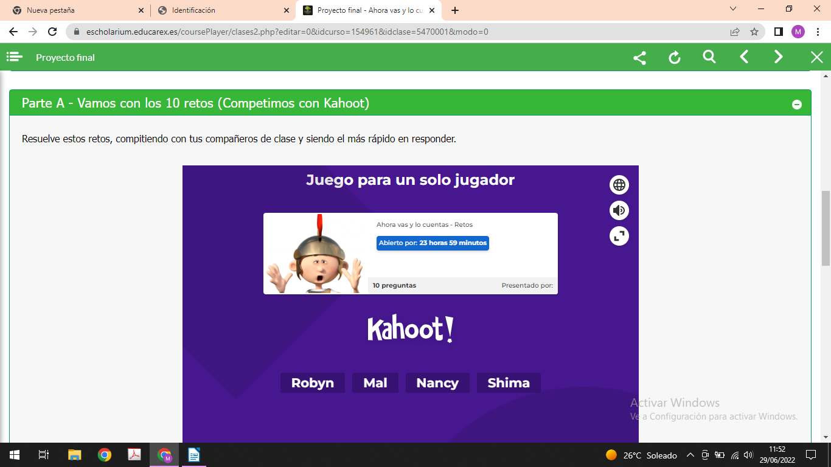Click the share icon in green toolbar

click(x=639, y=58)
